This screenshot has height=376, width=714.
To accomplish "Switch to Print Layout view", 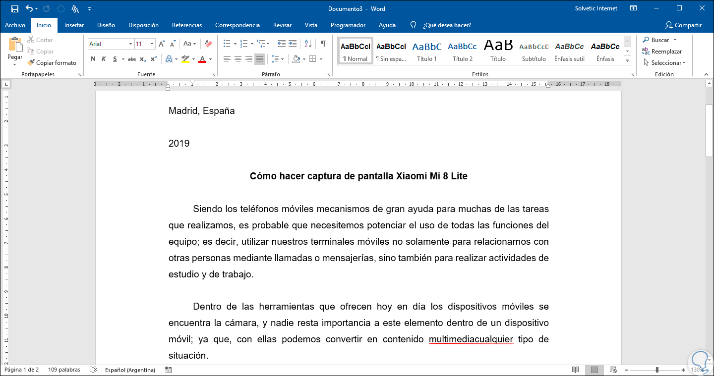I will point(594,370).
